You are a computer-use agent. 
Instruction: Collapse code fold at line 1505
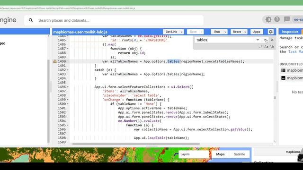click(68, 125)
